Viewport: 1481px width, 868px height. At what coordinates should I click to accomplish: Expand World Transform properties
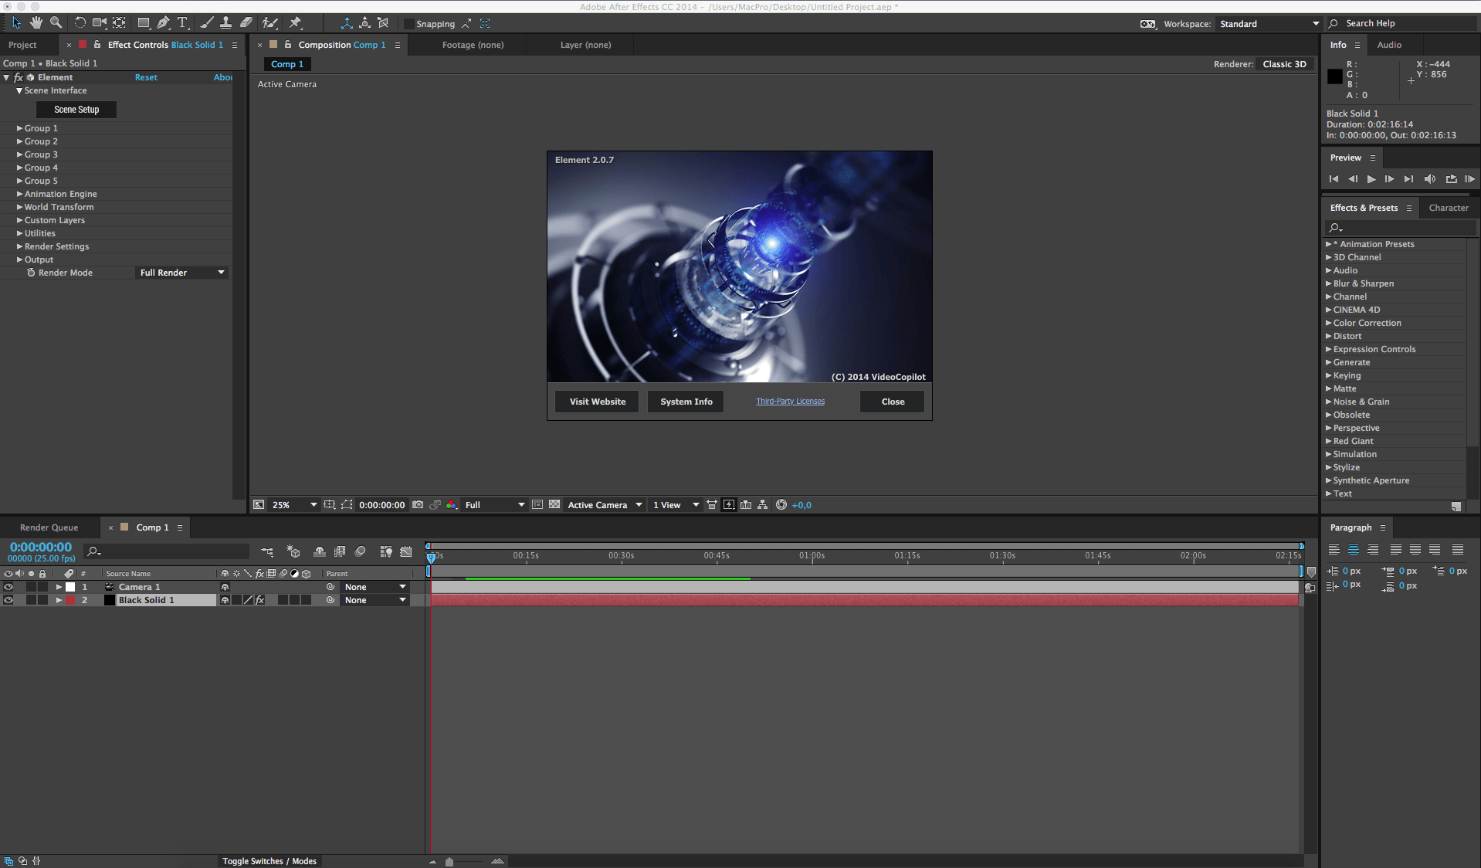20,207
